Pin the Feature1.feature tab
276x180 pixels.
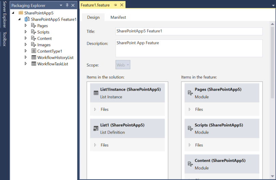pos(116,5)
